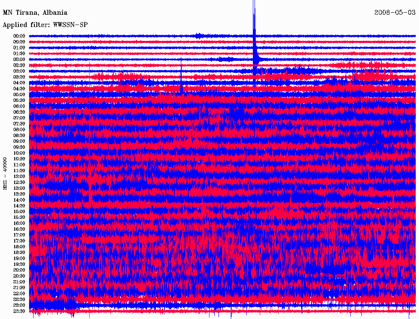
Task: Click the 08:30 time row label
Action: pyautogui.click(x=19, y=135)
